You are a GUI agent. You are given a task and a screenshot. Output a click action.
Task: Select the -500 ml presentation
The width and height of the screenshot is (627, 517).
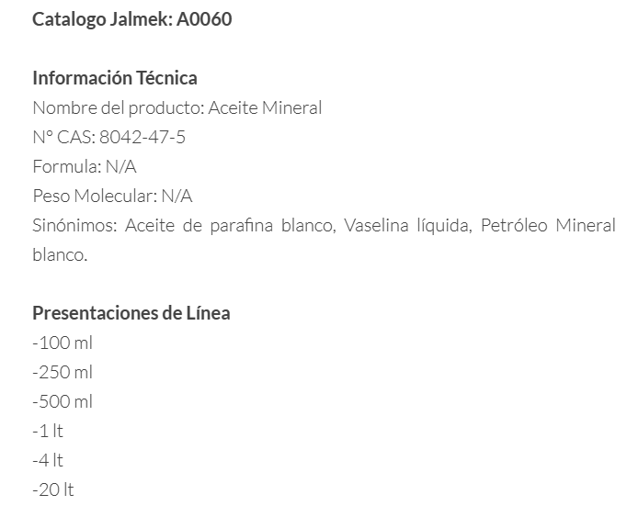tap(63, 401)
